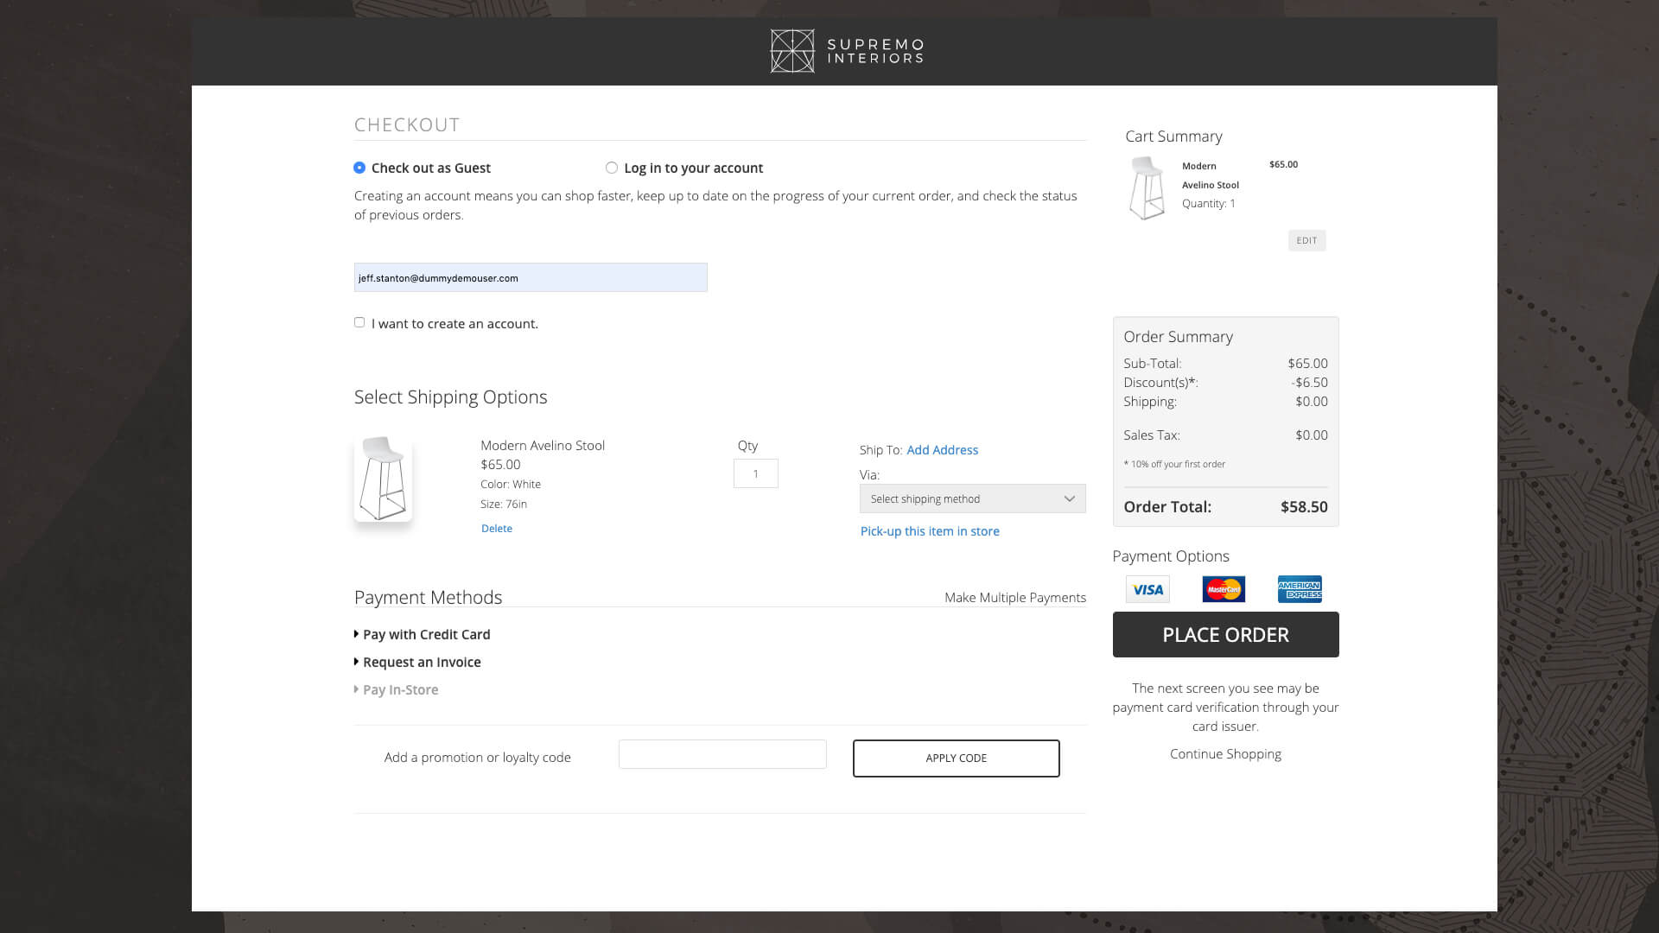Delete the Modern Avelino Stool from cart

tap(496, 528)
